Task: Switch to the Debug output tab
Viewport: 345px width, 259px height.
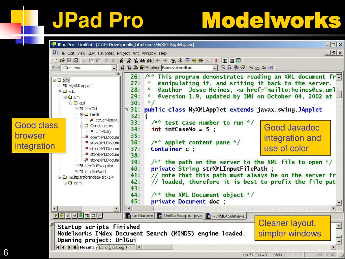Action: point(118,247)
